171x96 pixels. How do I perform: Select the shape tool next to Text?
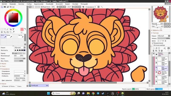click(10, 29)
